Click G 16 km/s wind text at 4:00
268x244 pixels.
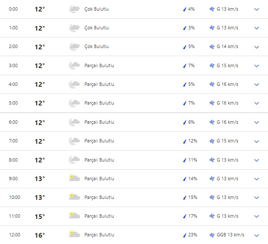click(x=227, y=85)
